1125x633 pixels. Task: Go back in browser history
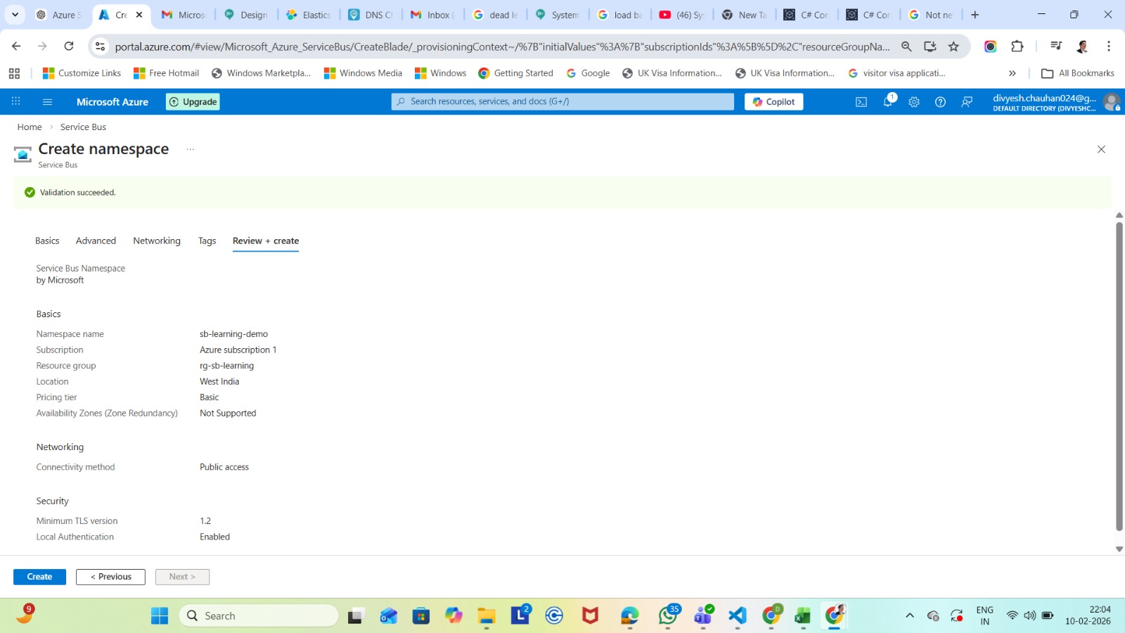pos(16,46)
